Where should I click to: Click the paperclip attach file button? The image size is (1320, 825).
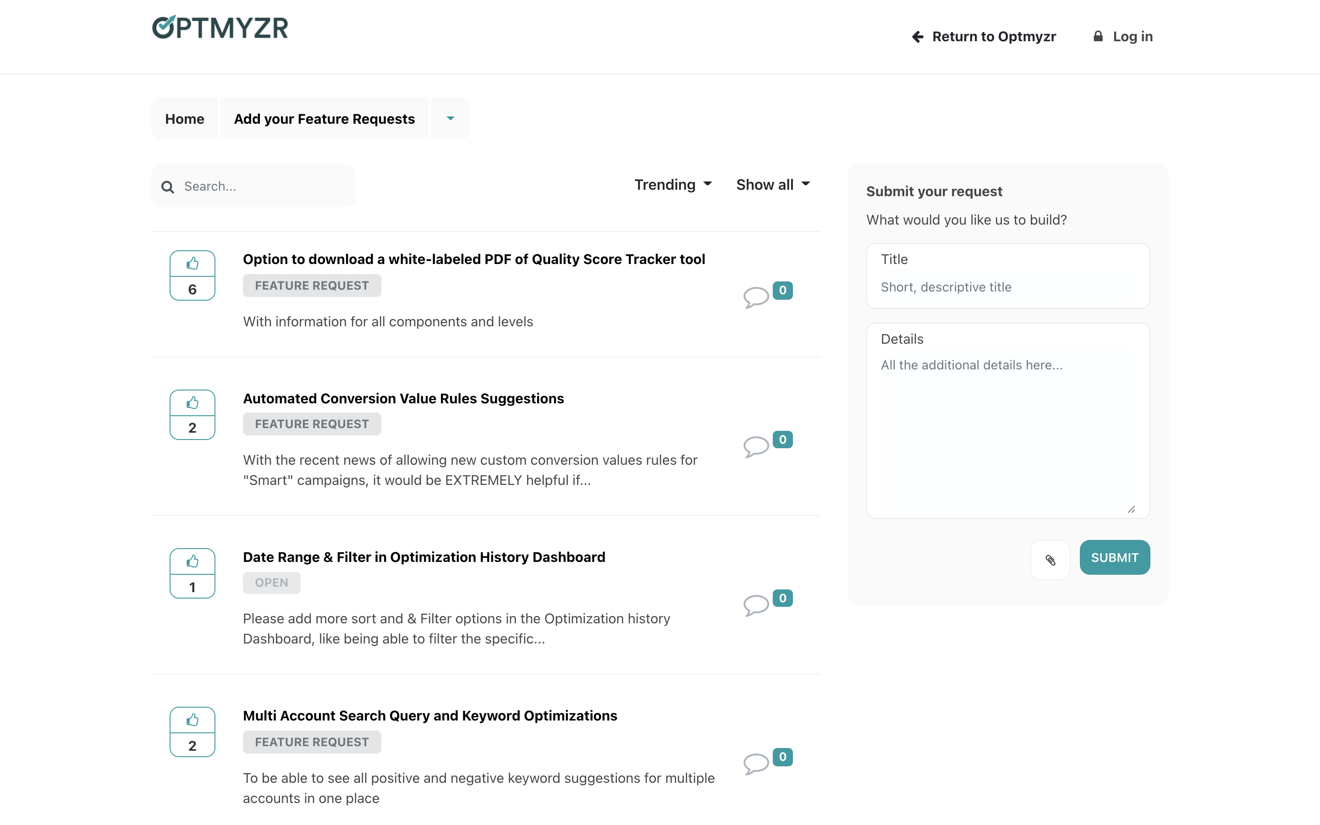pos(1050,560)
